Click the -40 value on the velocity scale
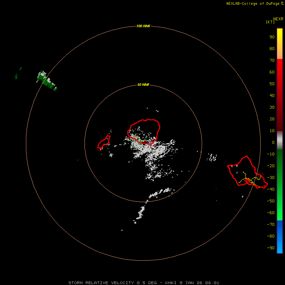Screen dimensions: 285x285 pos(271,189)
